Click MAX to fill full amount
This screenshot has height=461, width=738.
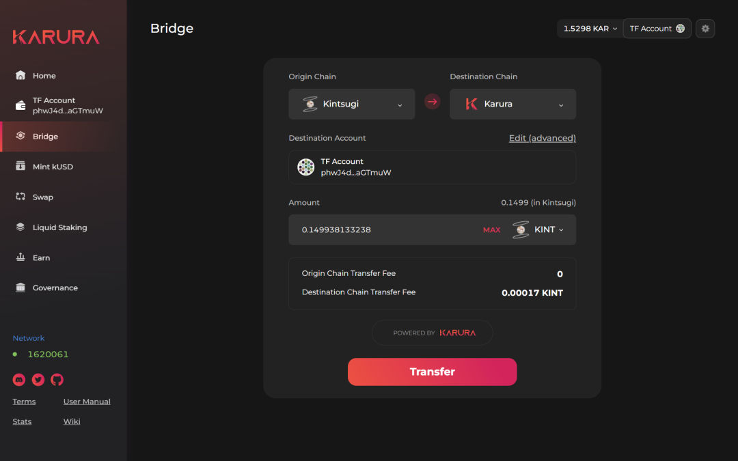point(491,229)
